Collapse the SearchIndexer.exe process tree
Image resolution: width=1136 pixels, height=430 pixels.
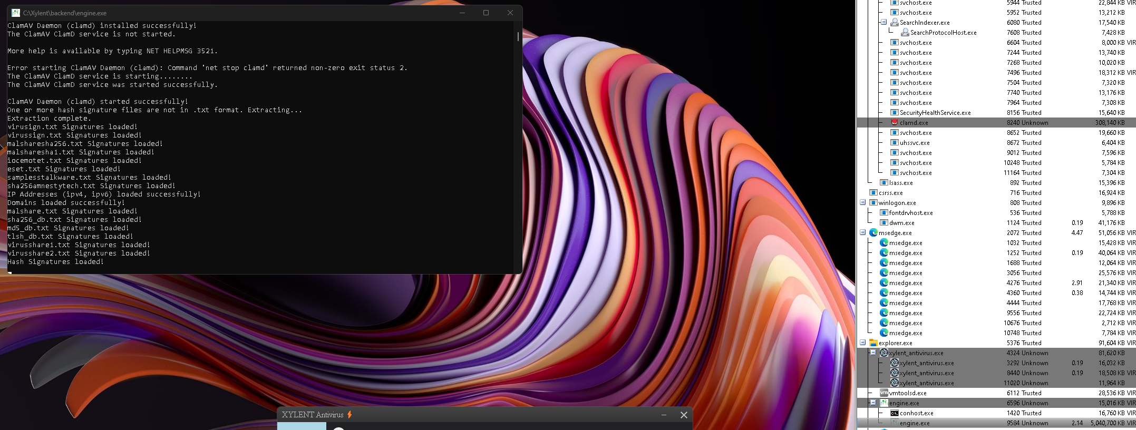point(883,22)
